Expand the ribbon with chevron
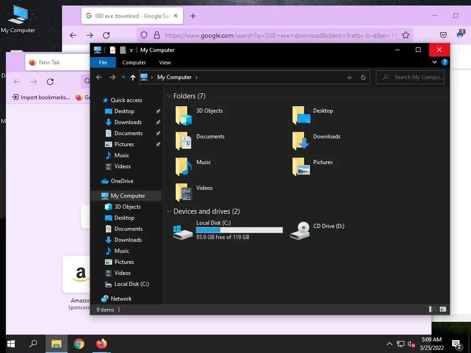This screenshot has height=353, width=471. (434, 62)
